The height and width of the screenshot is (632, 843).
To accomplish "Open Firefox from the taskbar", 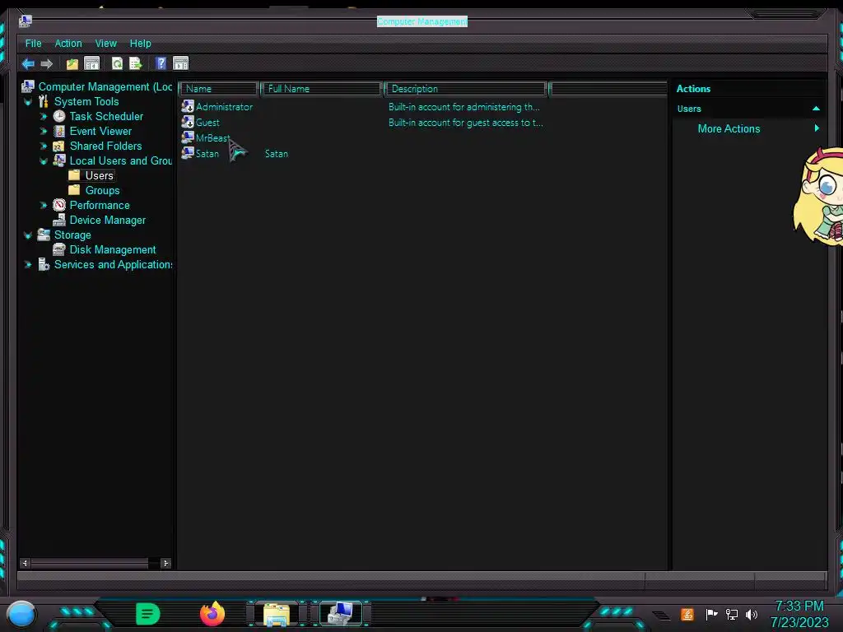I will click(x=212, y=614).
